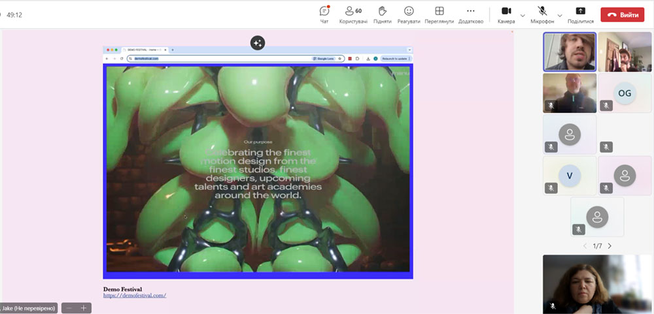
Task: Click reload button in shared browser
Action: pos(122,59)
